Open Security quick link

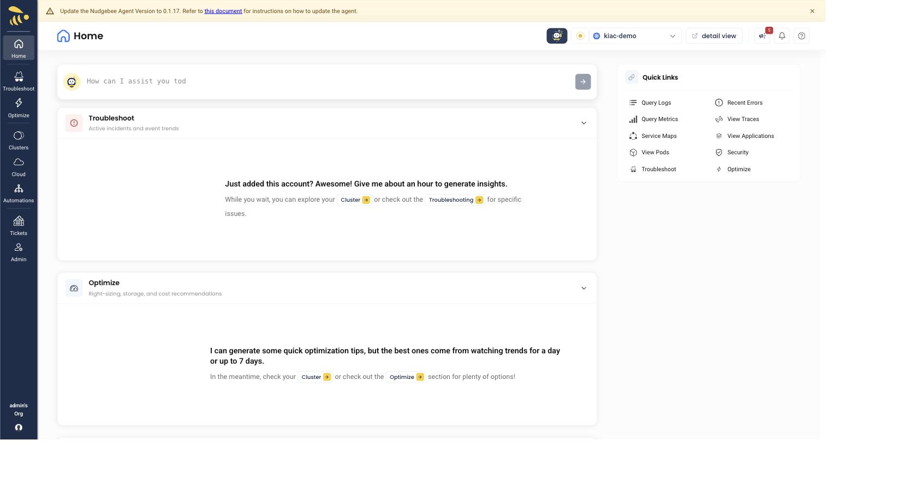point(732,153)
